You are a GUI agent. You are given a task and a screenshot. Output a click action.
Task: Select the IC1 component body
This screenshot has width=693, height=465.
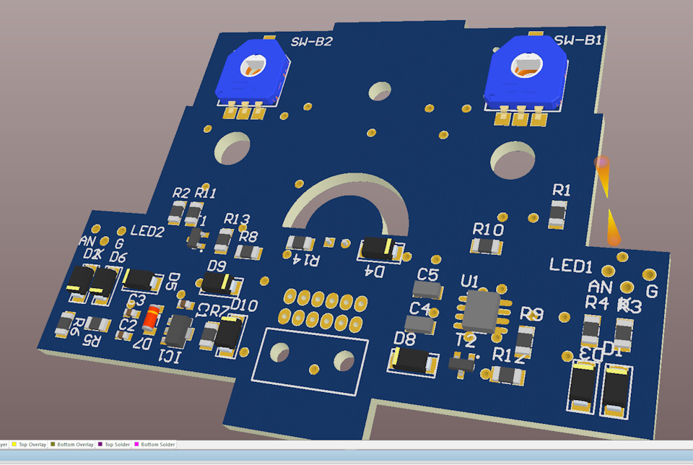[x=178, y=331]
